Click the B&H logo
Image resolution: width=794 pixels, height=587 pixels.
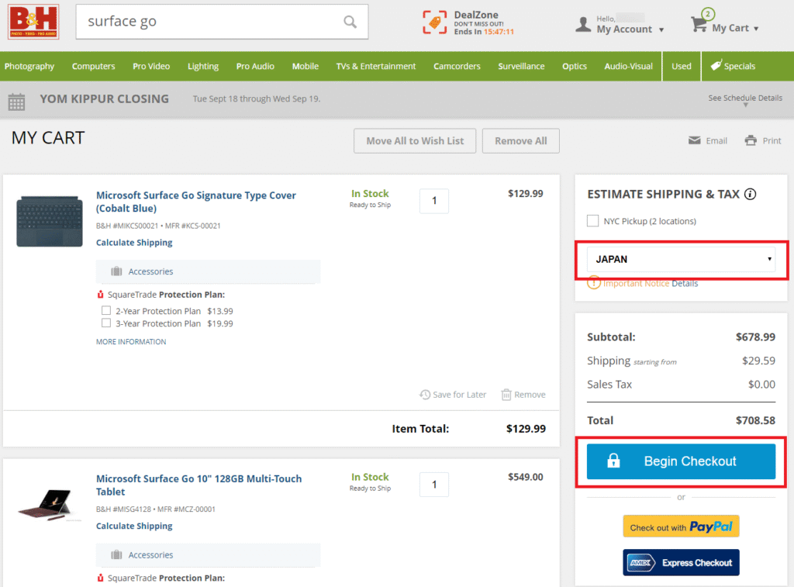[x=33, y=22]
